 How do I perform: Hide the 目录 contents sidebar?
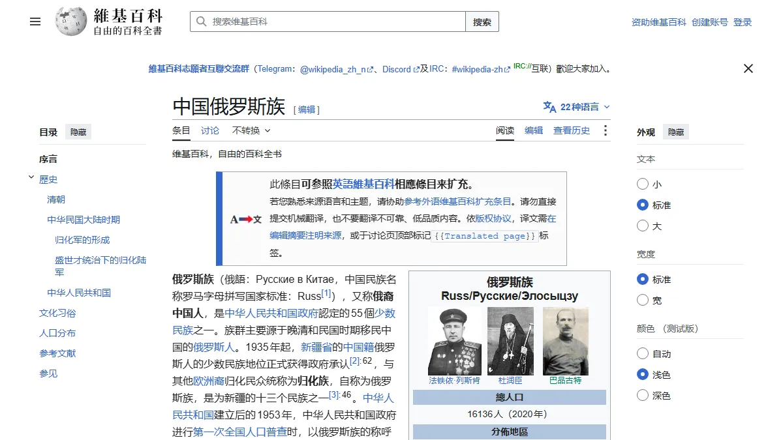(78, 132)
